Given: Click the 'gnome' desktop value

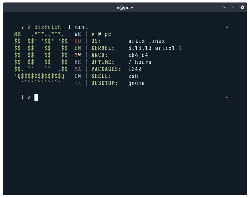Looking at the screenshot, I should click(137, 83).
